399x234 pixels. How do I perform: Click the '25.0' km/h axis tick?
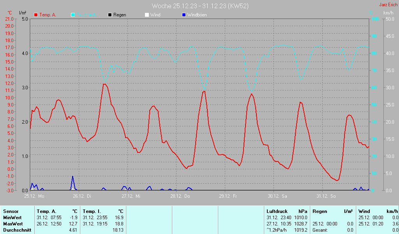(x=390, y=105)
